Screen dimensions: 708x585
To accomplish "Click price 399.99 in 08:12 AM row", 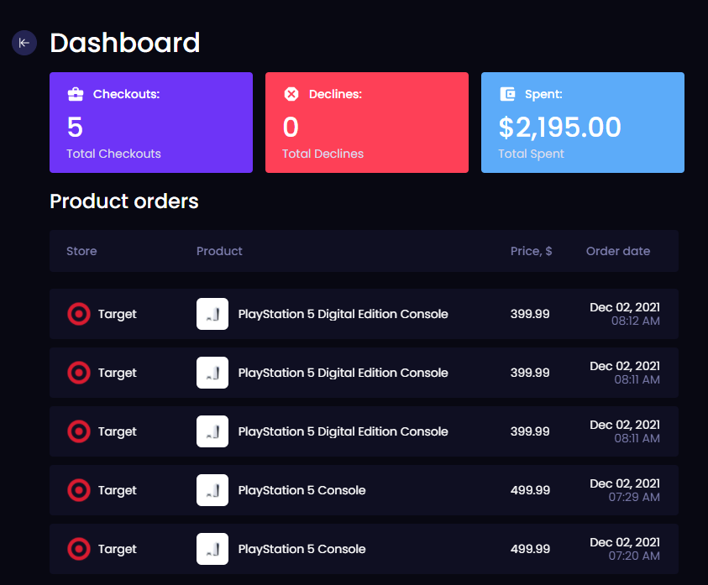I will click(530, 314).
